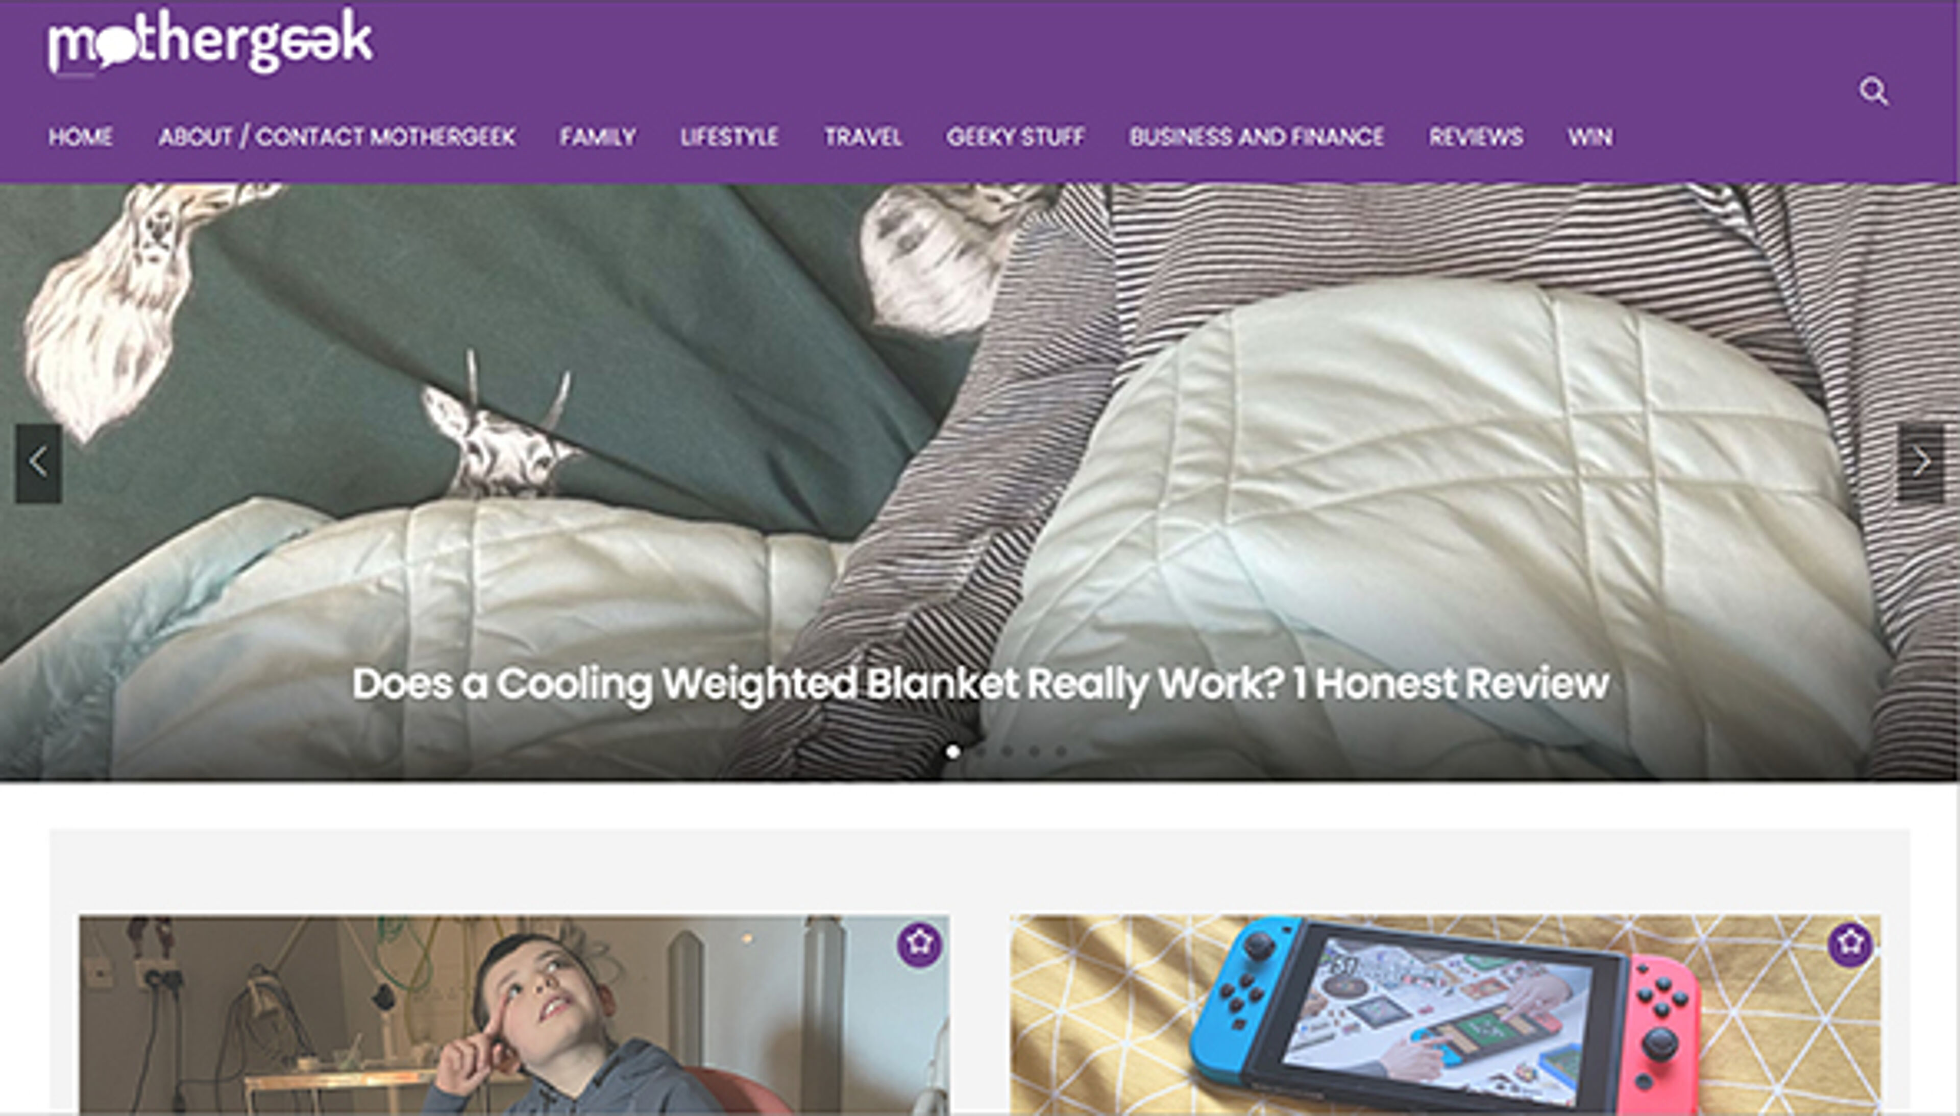The height and width of the screenshot is (1116, 1960).
Task: Advance to next slide arrow
Action: [1921, 463]
